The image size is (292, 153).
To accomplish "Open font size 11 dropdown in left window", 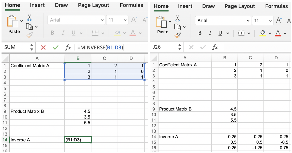I will pos(125,20).
